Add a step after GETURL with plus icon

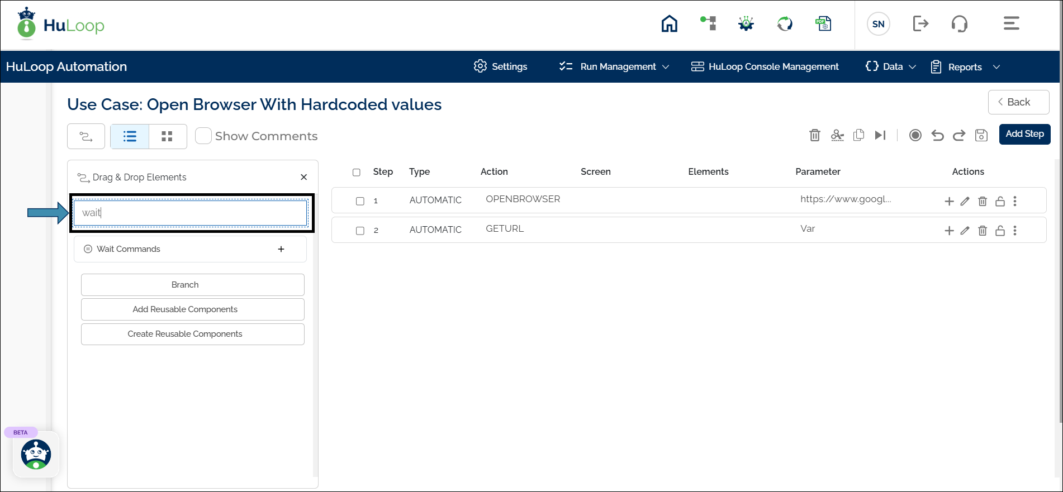point(949,231)
